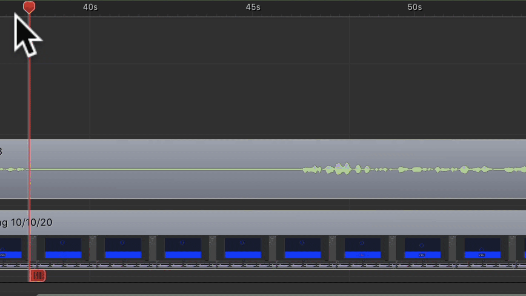Select the audio clip with green waveform
The width and height of the screenshot is (526, 296).
coord(263,169)
